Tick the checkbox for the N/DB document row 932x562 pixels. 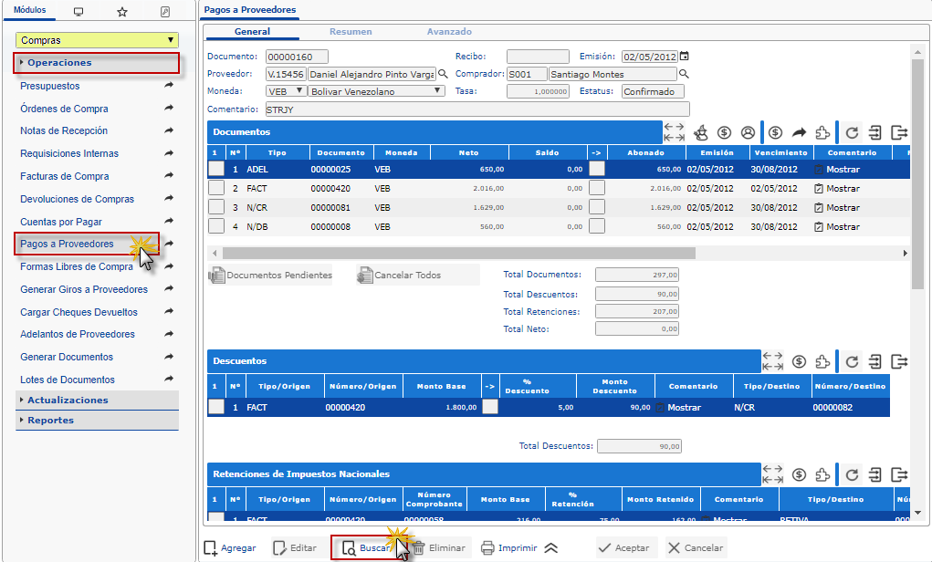click(215, 226)
